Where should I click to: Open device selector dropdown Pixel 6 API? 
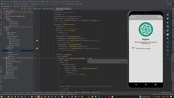21,4
